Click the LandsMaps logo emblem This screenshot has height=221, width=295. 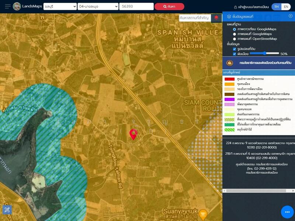point(17,6)
